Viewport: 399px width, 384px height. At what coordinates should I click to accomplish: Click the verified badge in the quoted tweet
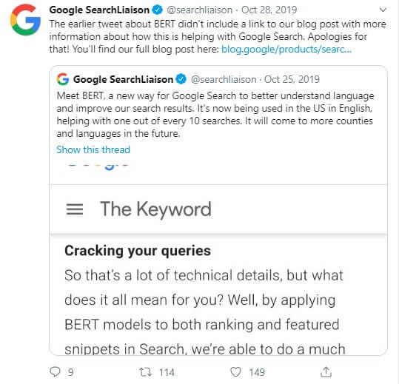[181, 79]
